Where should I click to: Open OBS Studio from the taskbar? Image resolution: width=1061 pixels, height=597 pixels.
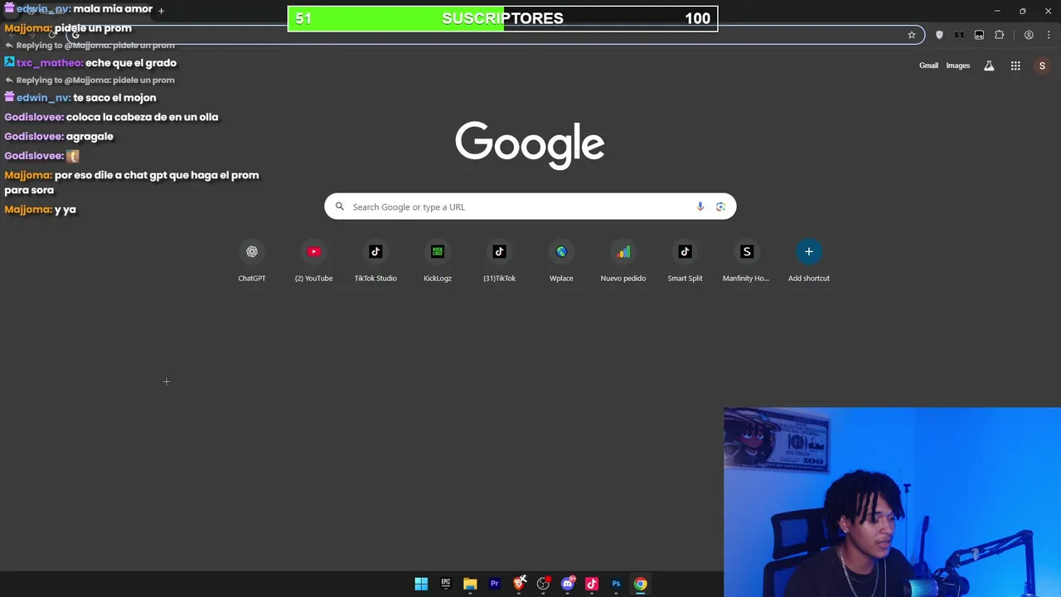coord(543,584)
